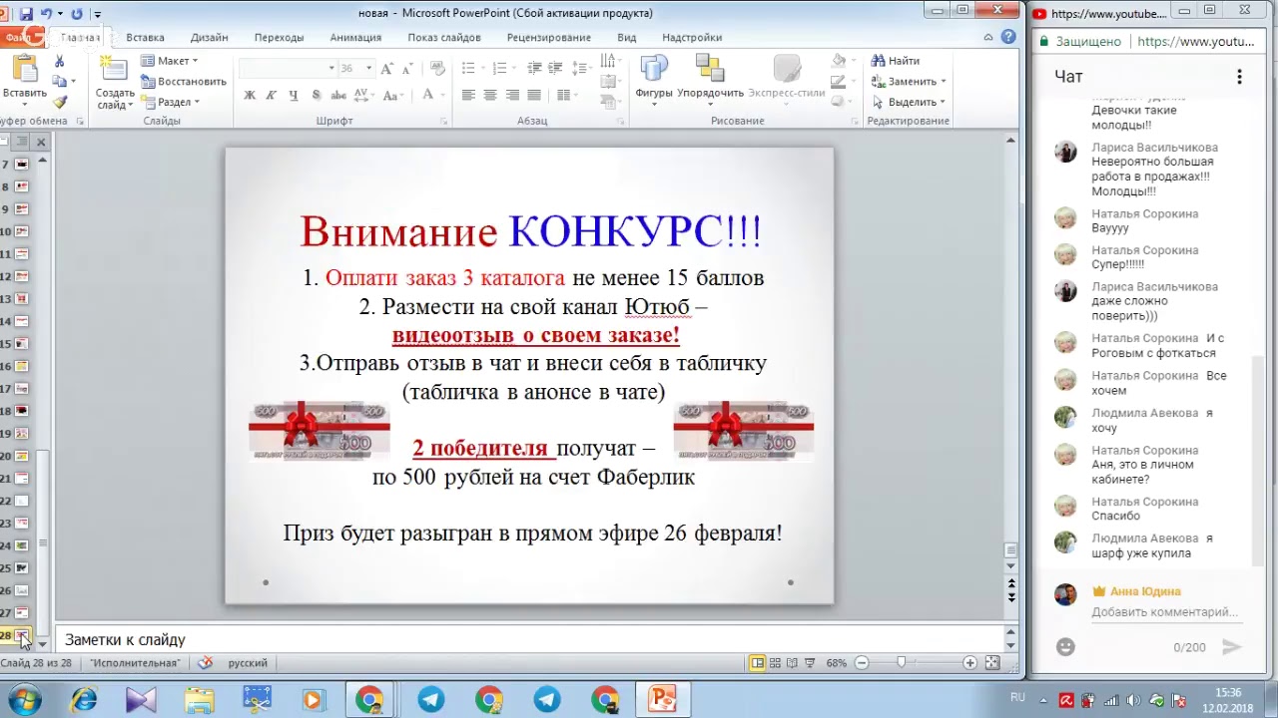Align text right in paragraph group

[512, 95]
